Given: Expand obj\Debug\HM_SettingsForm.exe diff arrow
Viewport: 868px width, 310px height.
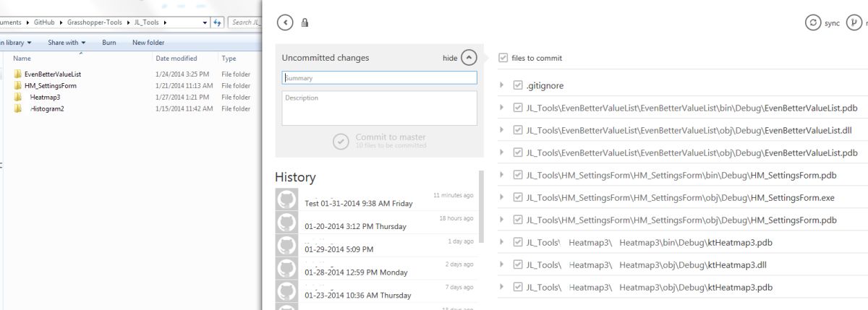Looking at the screenshot, I should [x=501, y=197].
